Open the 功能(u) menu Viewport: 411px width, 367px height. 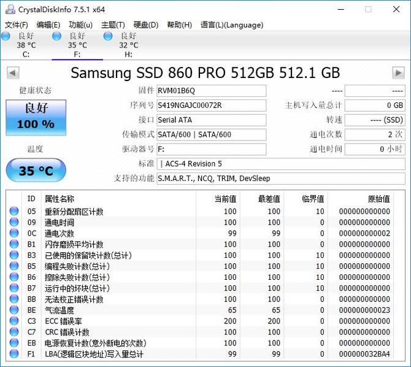pyautogui.click(x=81, y=25)
